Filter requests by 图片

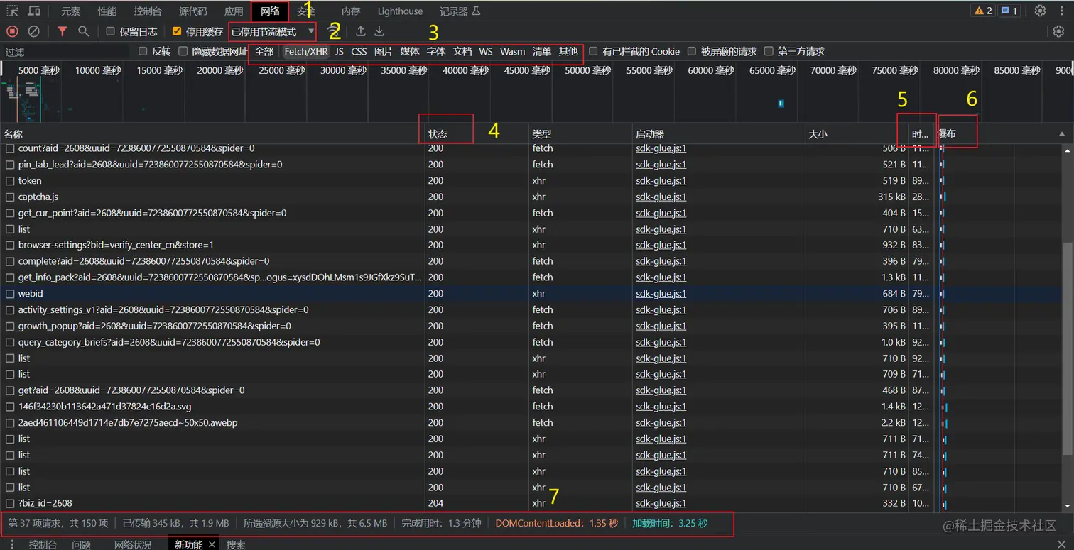click(x=384, y=51)
